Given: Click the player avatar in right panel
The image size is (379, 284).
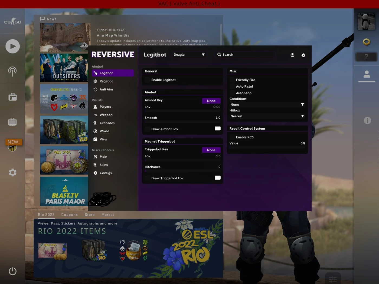Looking at the screenshot, I should pos(366,22).
